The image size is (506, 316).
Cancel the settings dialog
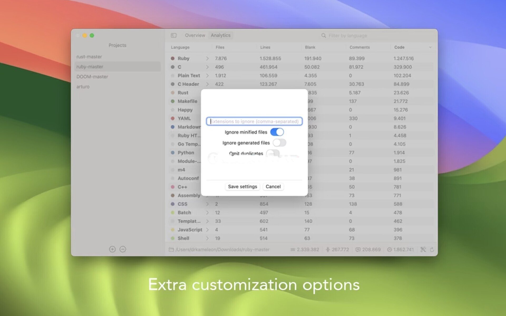273,186
